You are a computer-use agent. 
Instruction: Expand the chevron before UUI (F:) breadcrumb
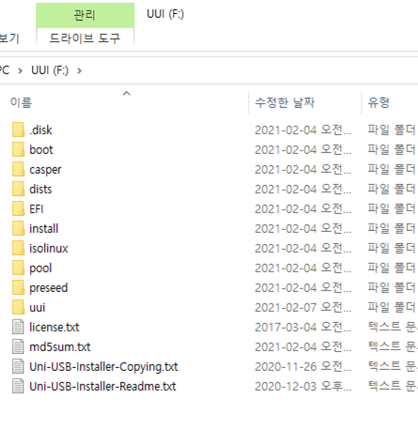21,71
